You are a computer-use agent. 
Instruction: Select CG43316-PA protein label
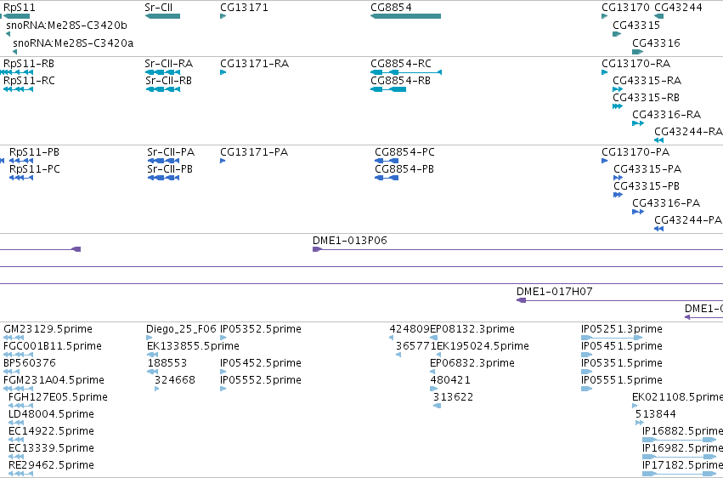(666, 203)
